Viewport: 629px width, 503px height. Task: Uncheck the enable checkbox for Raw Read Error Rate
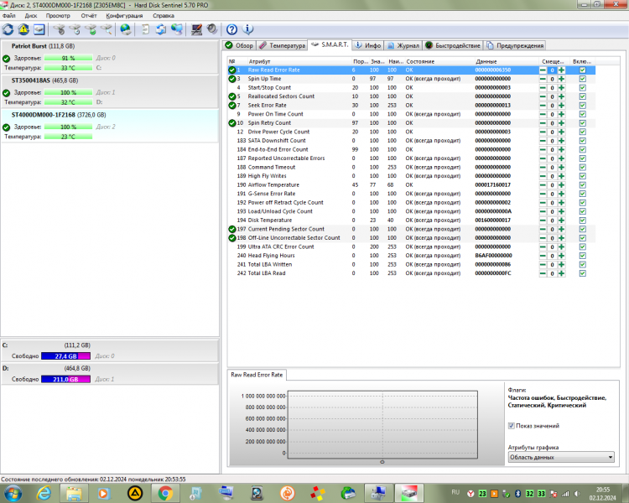pyautogui.click(x=583, y=70)
